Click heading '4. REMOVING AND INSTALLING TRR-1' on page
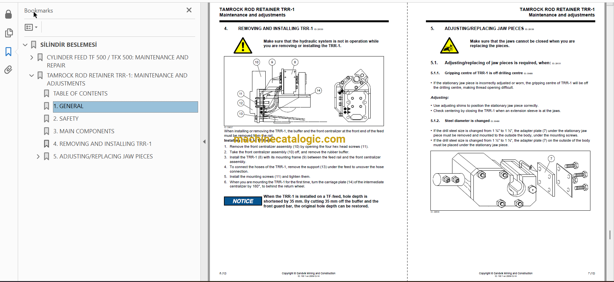Image resolution: width=614 pixels, height=282 pixels. [269, 29]
